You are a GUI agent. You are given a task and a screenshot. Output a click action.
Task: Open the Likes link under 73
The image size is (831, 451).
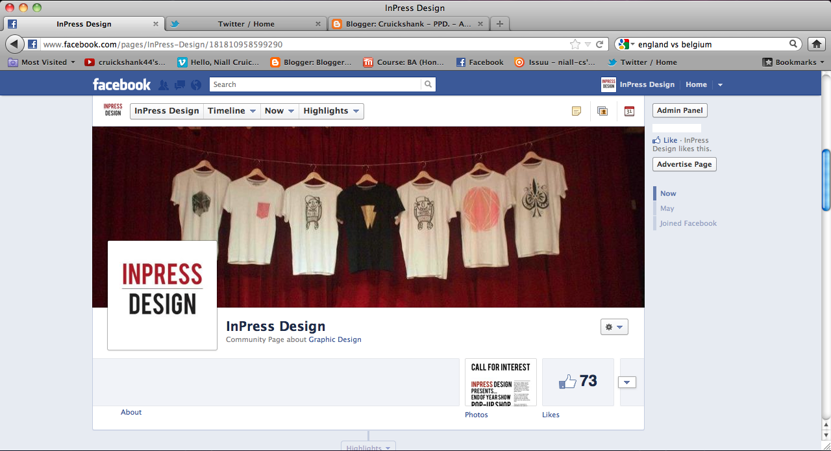pos(551,415)
